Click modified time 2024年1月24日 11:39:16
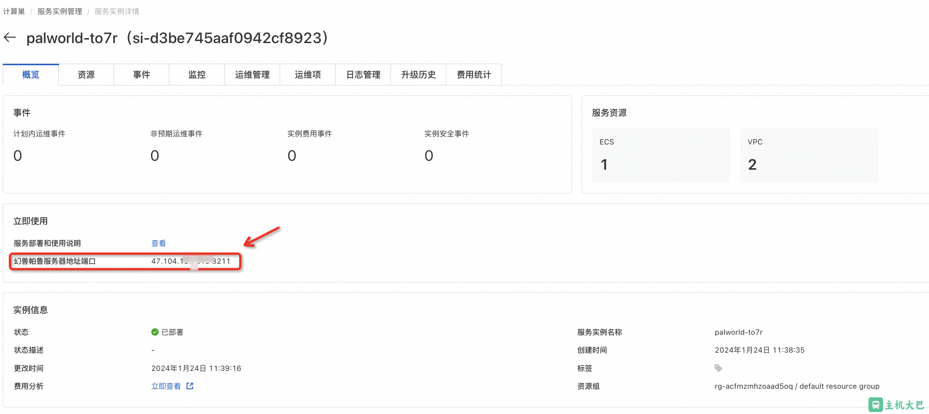 (x=196, y=368)
